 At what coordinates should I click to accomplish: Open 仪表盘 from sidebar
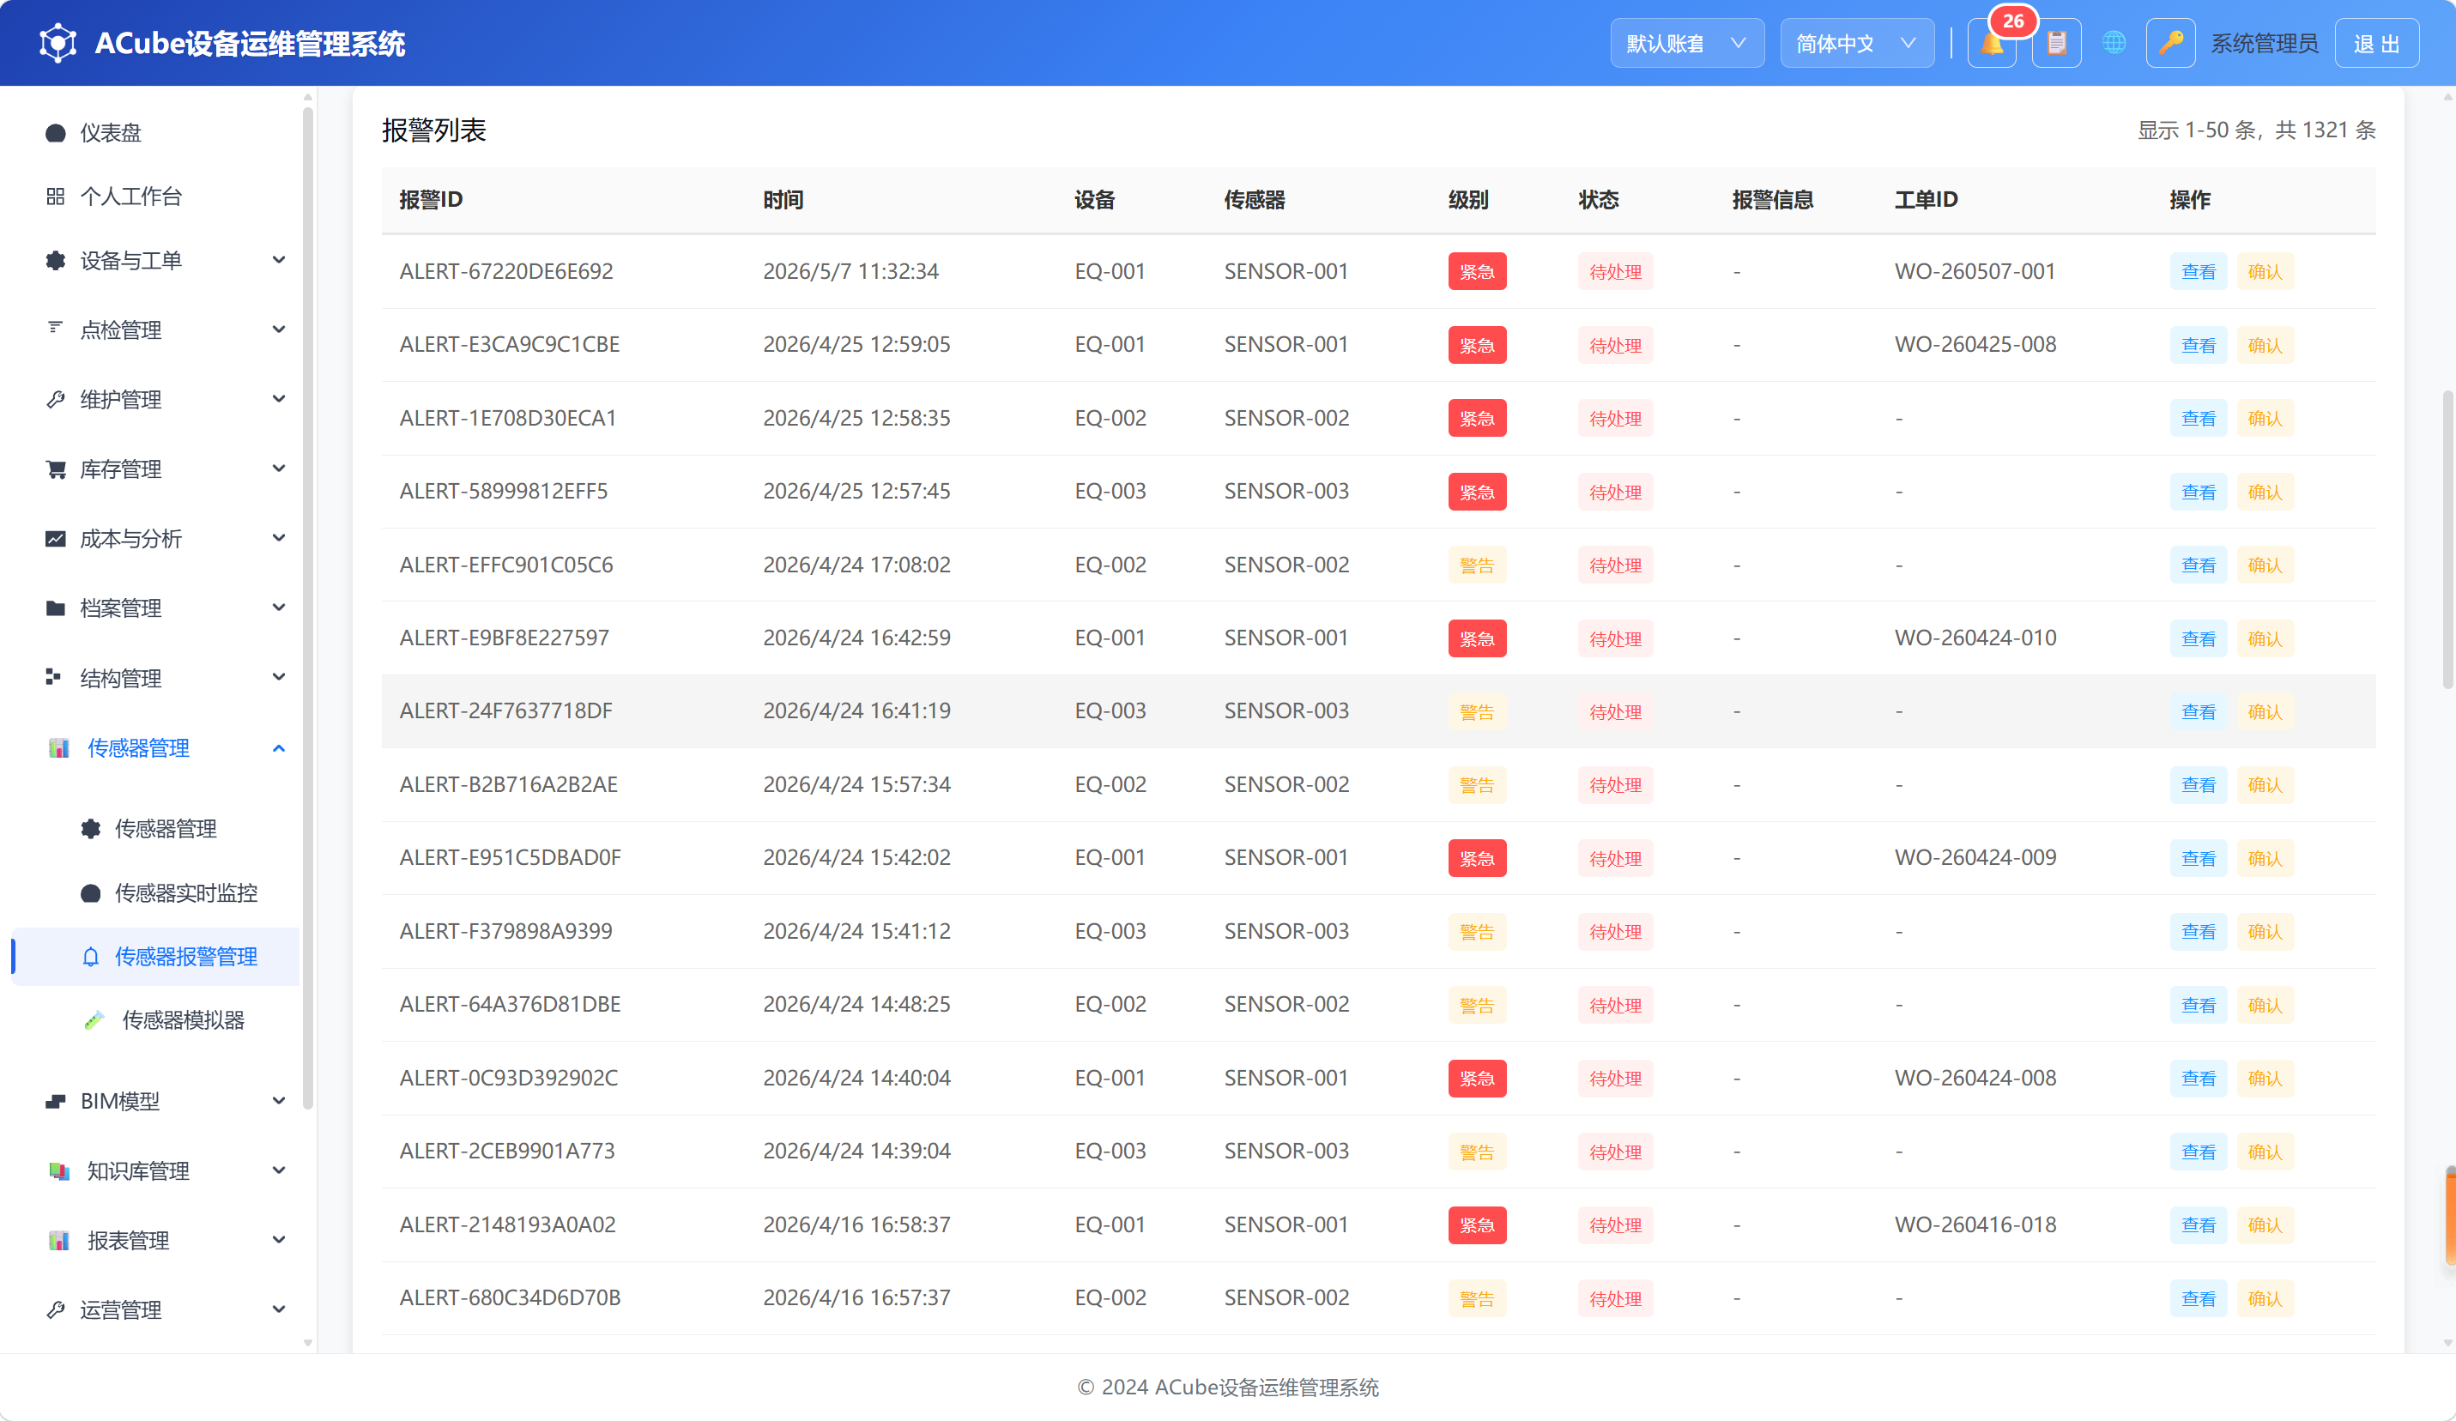[x=156, y=132]
